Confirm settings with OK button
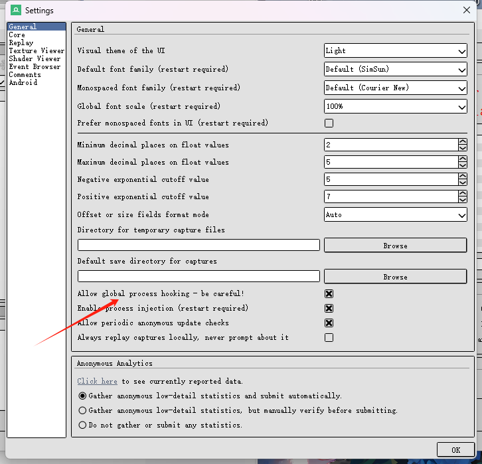 tap(455, 450)
